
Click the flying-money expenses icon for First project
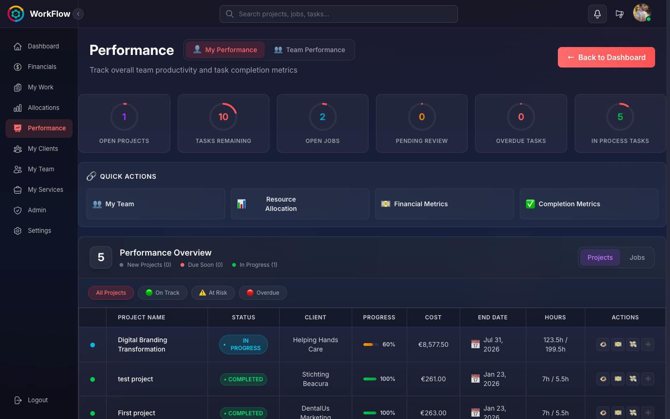[x=633, y=413]
